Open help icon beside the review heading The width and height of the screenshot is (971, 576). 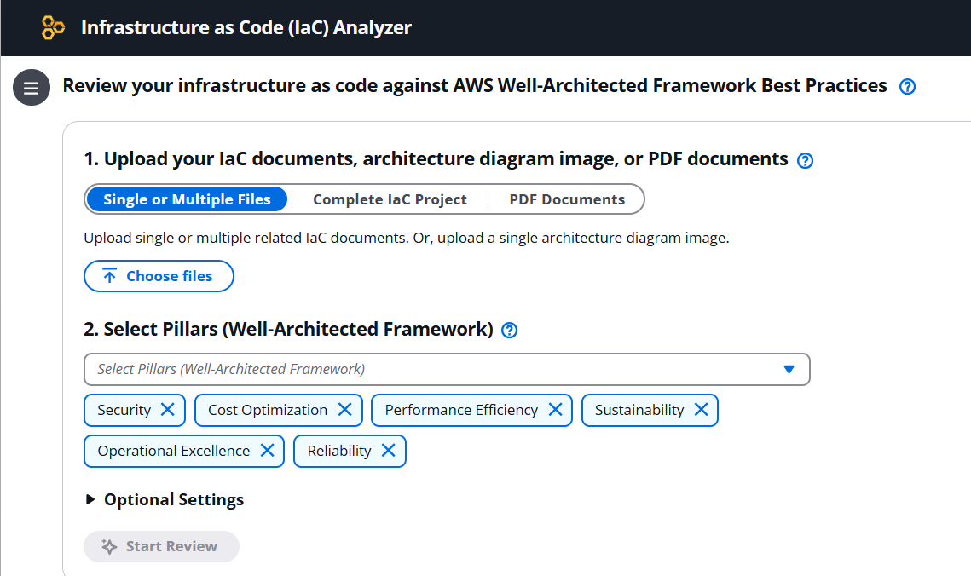point(907,87)
